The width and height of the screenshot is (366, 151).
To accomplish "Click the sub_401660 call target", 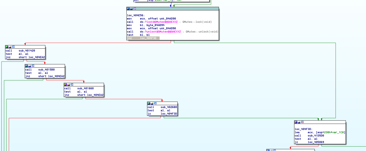I will (x=85, y=88).
